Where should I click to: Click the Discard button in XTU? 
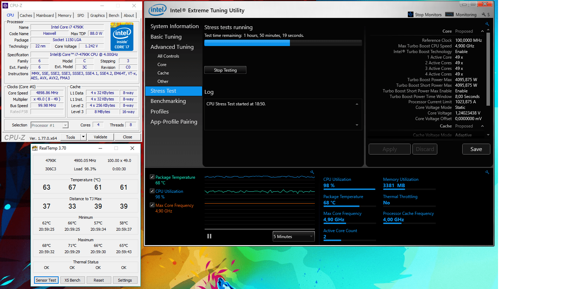pyautogui.click(x=425, y=149)
